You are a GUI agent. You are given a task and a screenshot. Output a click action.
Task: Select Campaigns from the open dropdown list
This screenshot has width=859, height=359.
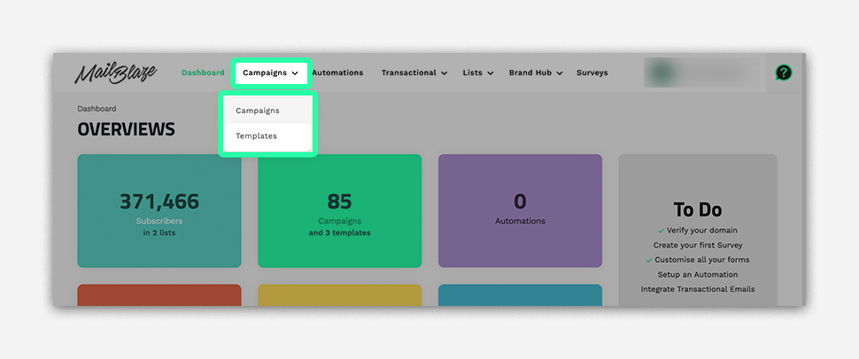point(258,111)
